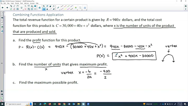The width and height of the screenshot is (188, 106).
Task: Show hidden system tray icons
Action: [x=160, y=104]
